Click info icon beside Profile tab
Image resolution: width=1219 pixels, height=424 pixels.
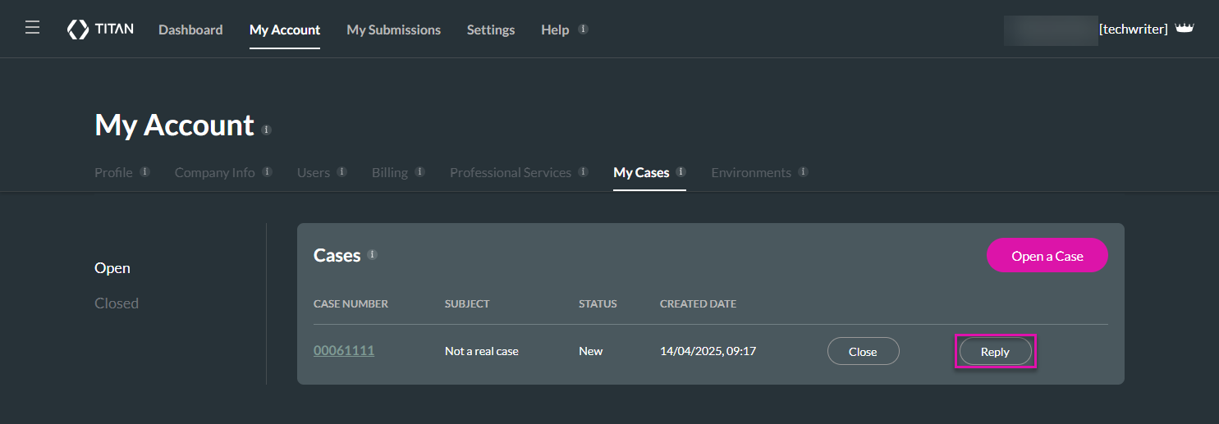click(x=144, y=172)
